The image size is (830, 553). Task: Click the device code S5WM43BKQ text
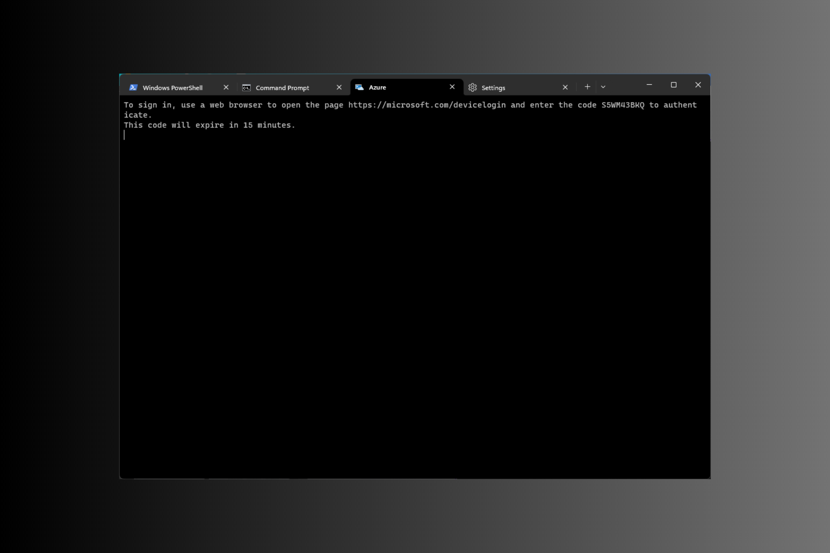[x=622, y=105]
